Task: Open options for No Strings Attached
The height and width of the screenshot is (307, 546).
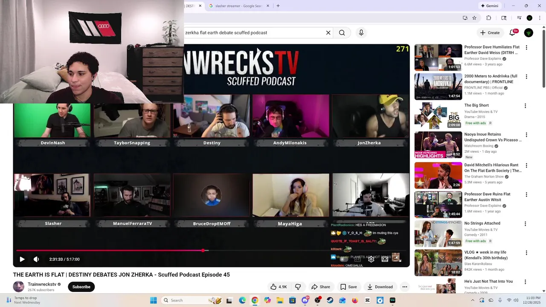Action: pos(526,223)
